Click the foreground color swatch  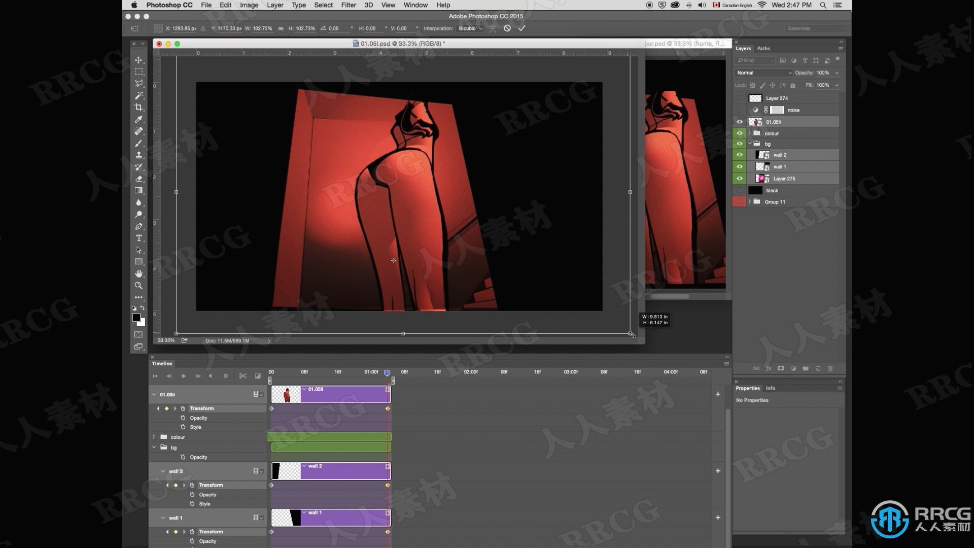[x=136, y=317]
